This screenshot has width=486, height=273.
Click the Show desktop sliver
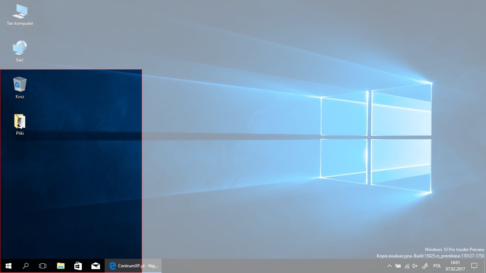tap(485, 266)
